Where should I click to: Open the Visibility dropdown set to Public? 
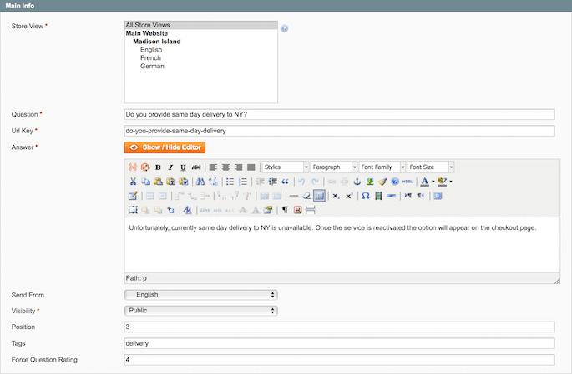[x=200, y=311]
